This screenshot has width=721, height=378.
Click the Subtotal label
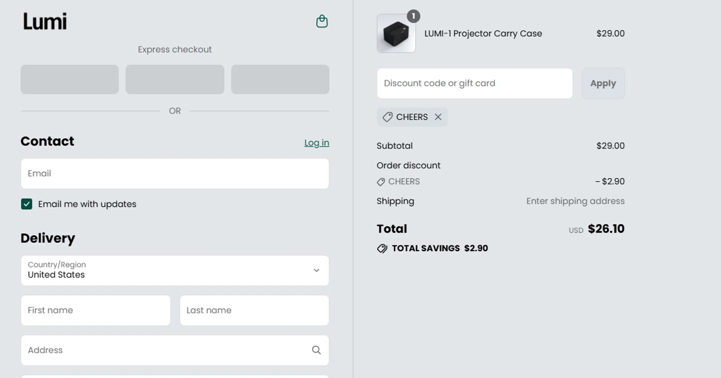395,146
